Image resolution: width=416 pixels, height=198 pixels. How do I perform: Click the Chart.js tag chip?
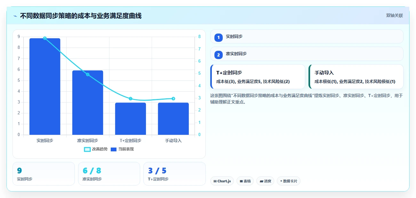click(222, 181)
